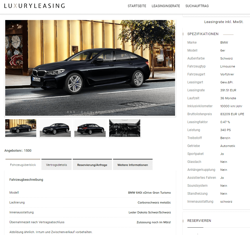Click Inklusivkilometer value '10000 km/Jahr'
Image resolution: width=250 pixels, height=235 pixels.
(x=231, y=106)
